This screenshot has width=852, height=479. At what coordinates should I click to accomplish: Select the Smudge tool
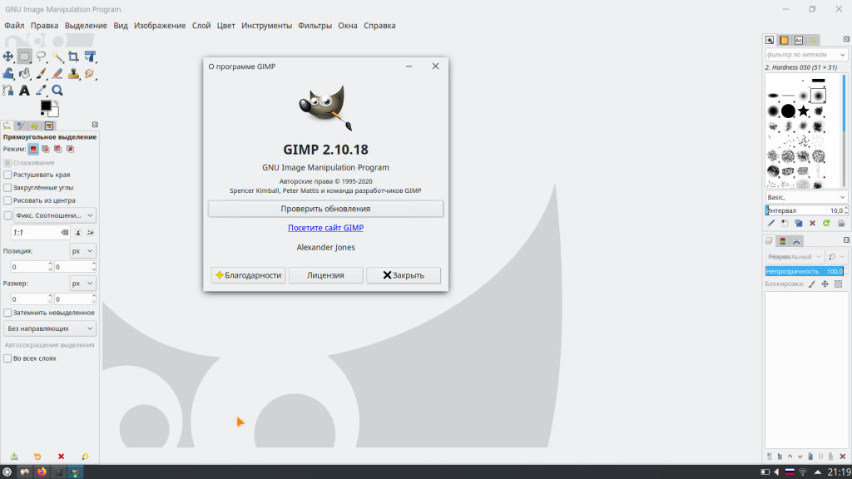90,73
